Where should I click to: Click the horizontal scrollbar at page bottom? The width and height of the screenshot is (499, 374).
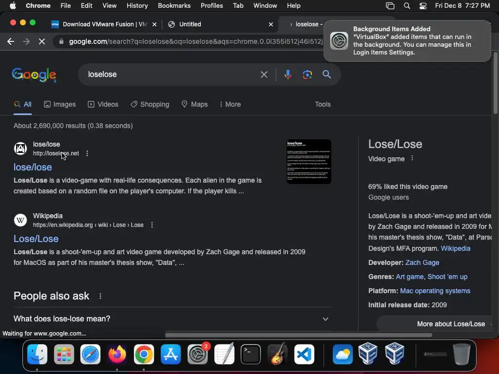click(x=298, y=335)
